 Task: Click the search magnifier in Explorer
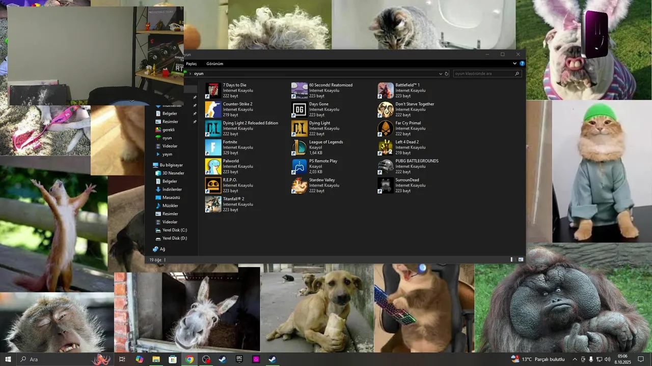[518, 74]
